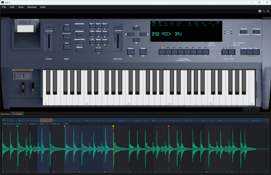The width and height of the screenshot is (271, 175).
Task: Click the blue loop start marker
Action: (x=65, y=127)
